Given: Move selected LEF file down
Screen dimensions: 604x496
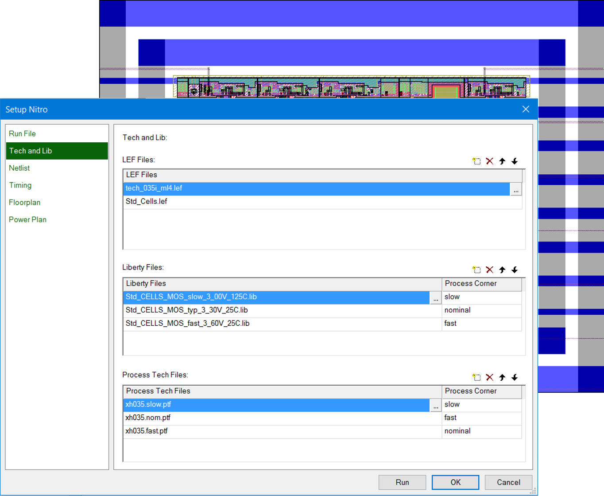Looking at the screenshot, I should click(x=515, y=161).
